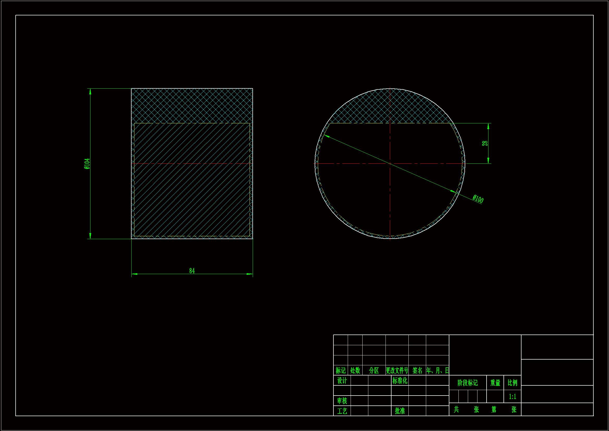Click the Ø100 diameter dimension label
The height and width of the screenshot is (431, 609).
click(478, 199)
